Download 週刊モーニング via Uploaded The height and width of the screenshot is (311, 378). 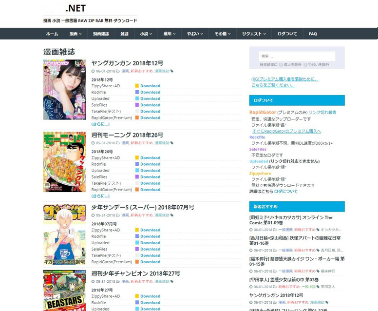(x=150, y=171)
